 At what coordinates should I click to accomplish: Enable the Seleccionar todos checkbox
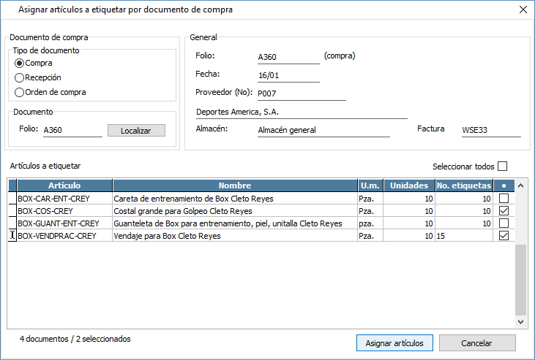point(502,166)
